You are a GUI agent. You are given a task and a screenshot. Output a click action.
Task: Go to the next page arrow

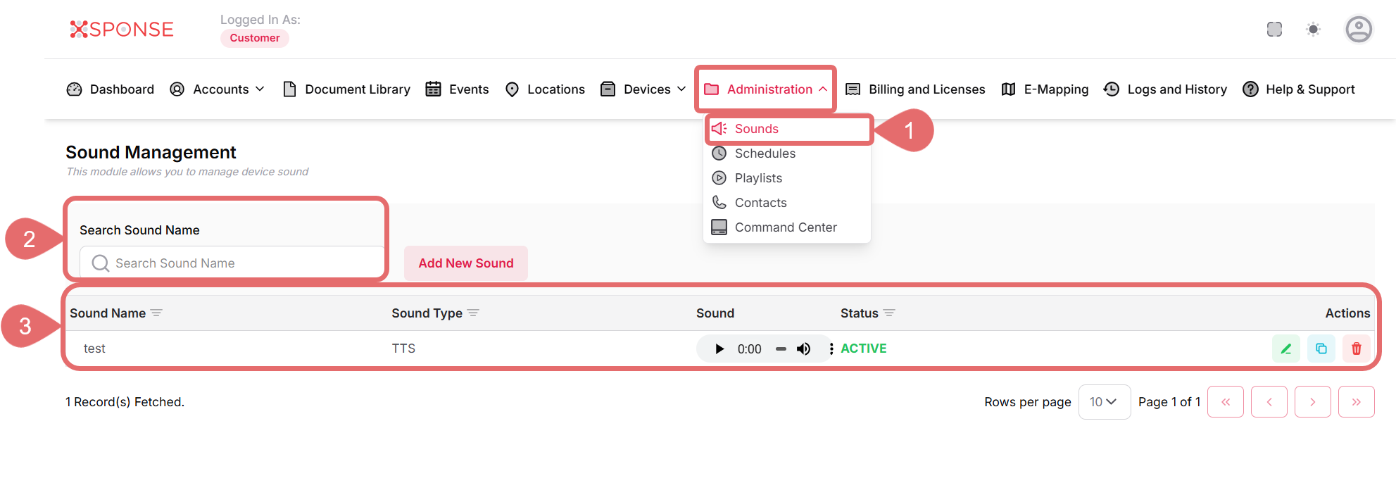click(1312, 402)
